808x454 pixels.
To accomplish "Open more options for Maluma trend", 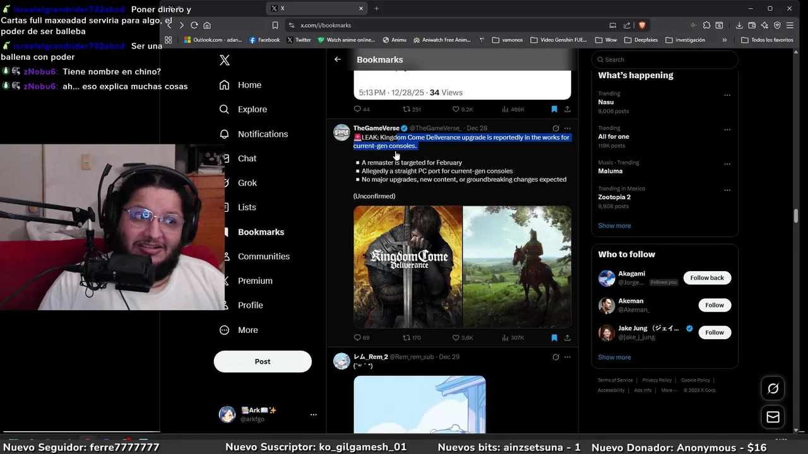I will click(x=727, y=164).
